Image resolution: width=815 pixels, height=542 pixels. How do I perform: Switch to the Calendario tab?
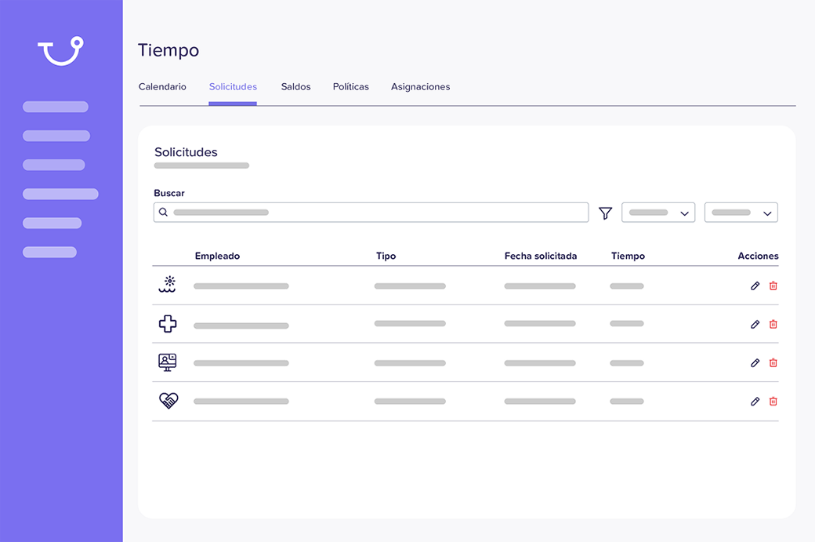coord(162,86)
